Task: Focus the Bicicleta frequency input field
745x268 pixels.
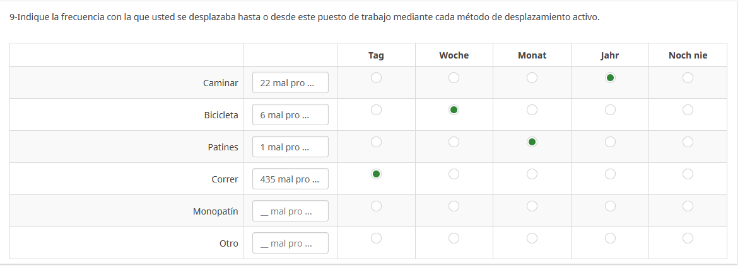Action: click(x=290, y=115)
